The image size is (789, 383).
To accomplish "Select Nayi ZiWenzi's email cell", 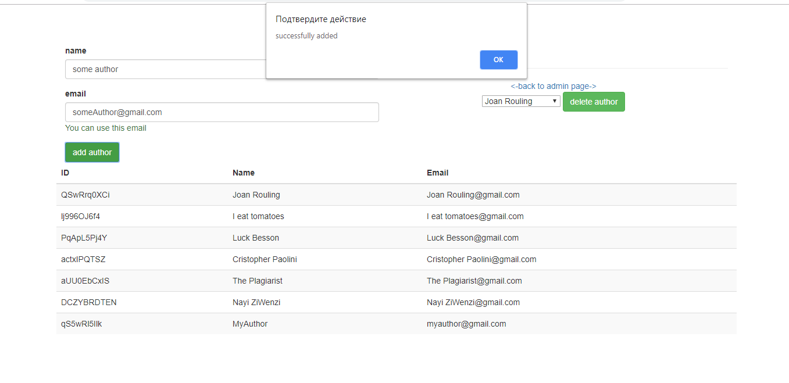I will 473,302.
